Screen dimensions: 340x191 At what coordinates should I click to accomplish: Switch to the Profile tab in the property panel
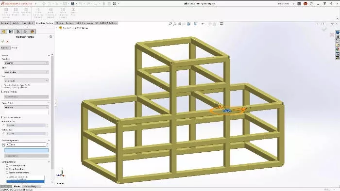14,48
